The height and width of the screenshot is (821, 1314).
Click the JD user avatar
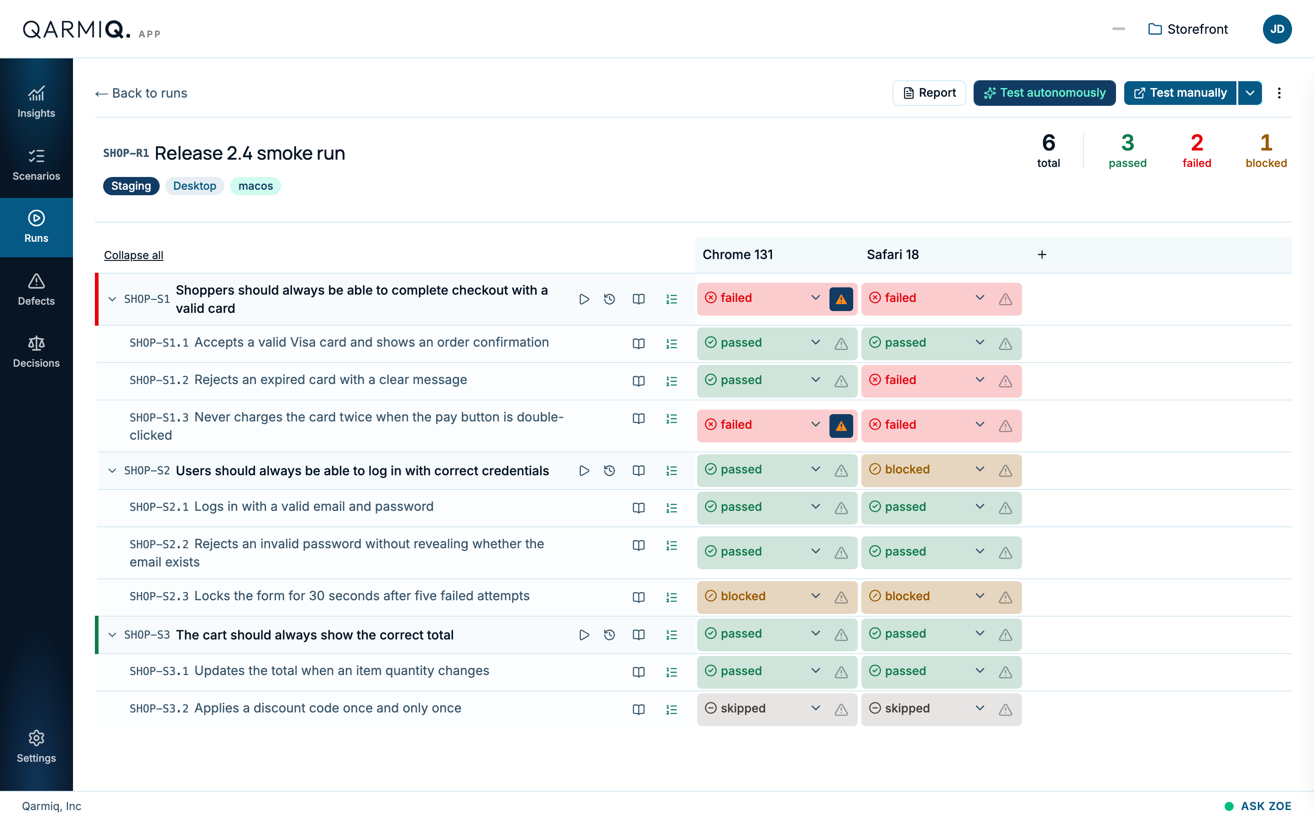pos(1277,29)
